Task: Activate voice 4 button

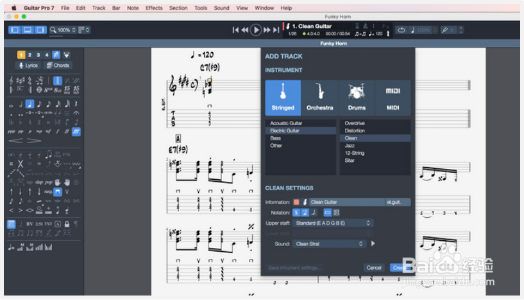Action: coord(47,55)
